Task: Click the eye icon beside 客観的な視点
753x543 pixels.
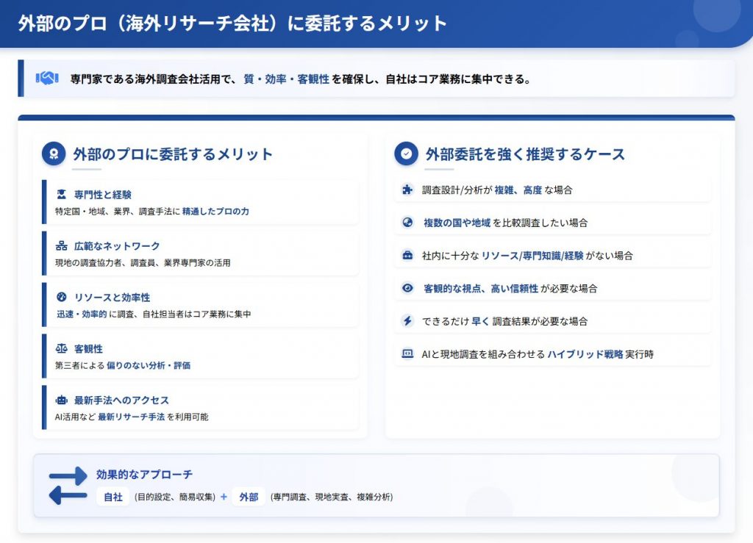Action: click(407, 289)
